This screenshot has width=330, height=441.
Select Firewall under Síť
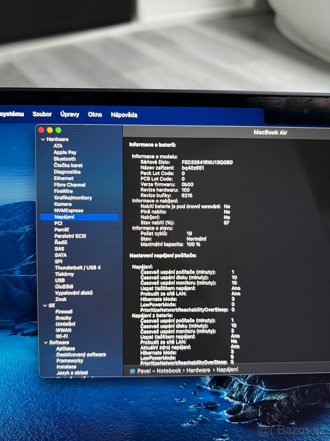(64, 312)
